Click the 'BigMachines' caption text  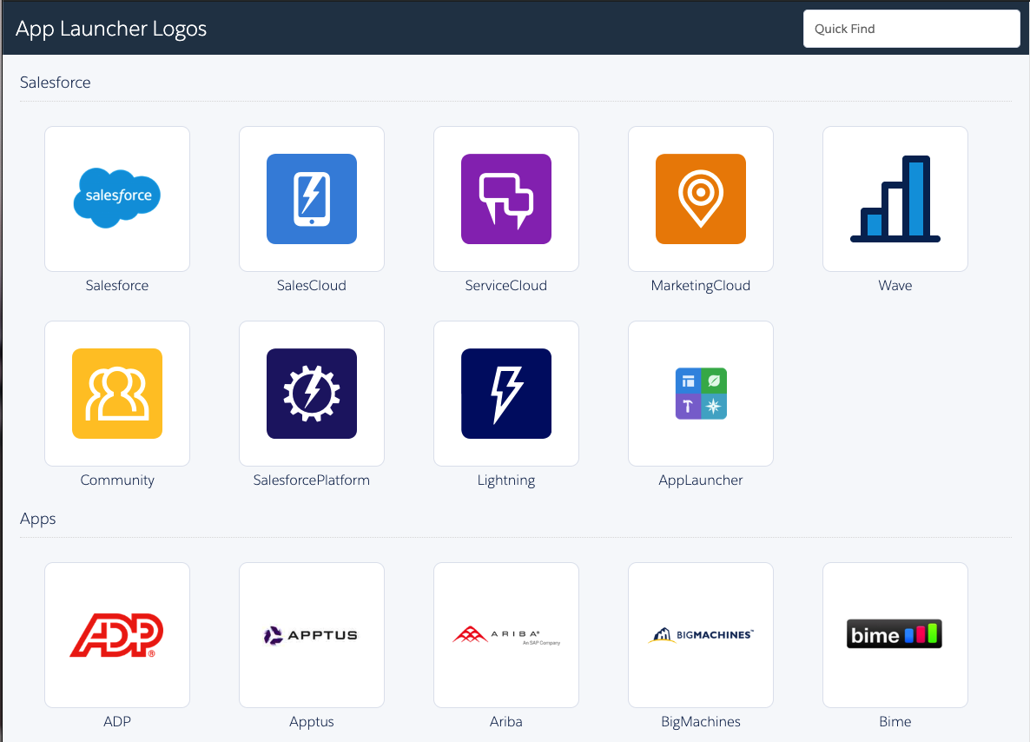(x=700, y=722)
